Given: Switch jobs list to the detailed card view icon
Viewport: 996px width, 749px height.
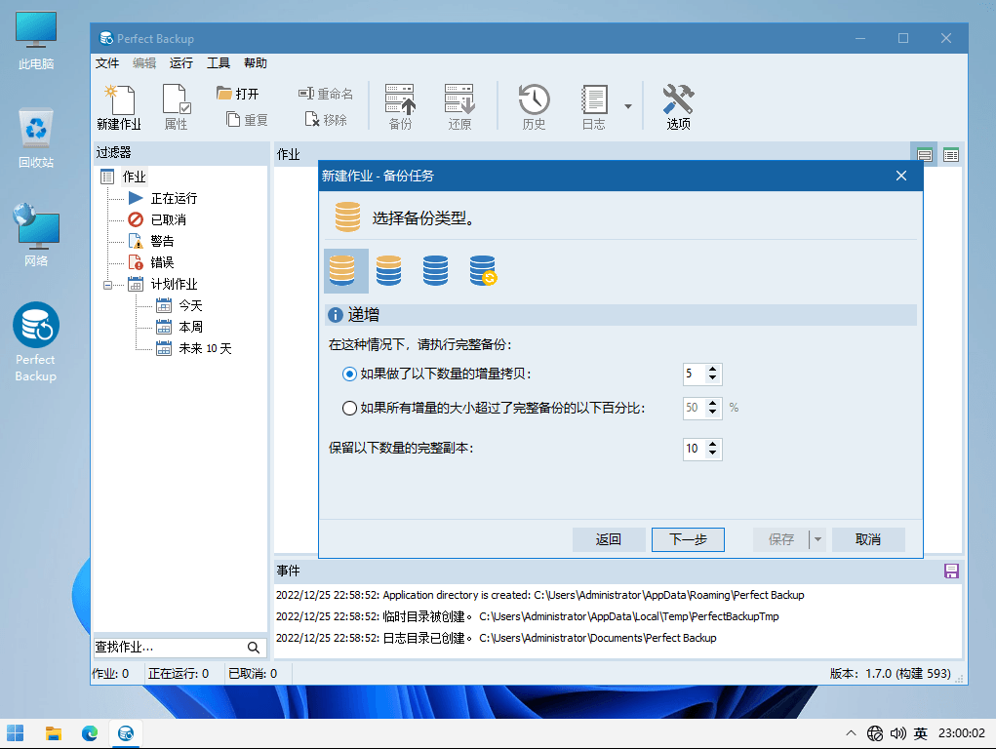Looking at the screenshot, I should 925,154.
